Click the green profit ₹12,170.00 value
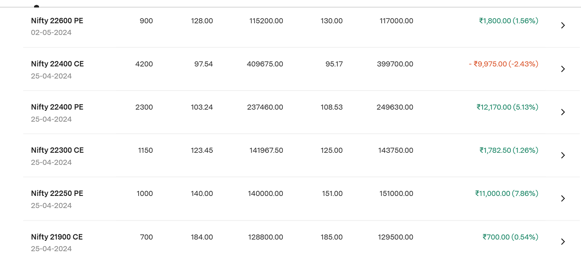Image resolution: width=581 pixels, height=269 pixels. (507, 107)
